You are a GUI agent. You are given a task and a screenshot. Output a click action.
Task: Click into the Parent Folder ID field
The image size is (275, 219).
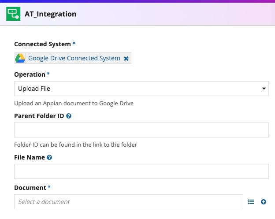[141, 130]
